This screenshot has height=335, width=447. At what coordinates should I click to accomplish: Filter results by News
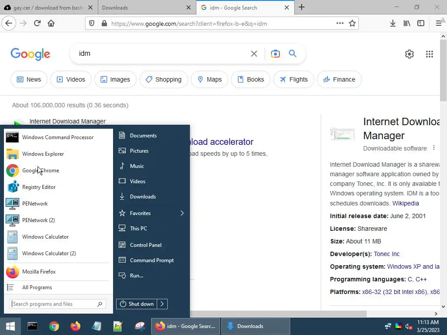point(29,79)
